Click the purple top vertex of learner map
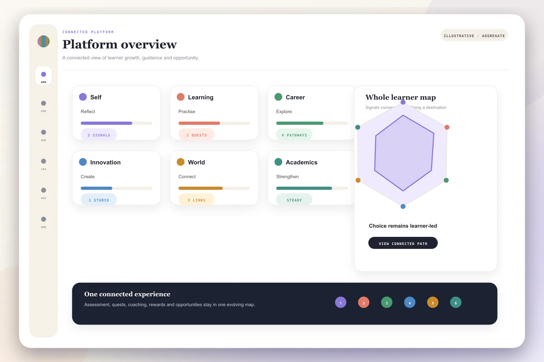The width and height of the screenshot is (544, 362). (403, 102)
